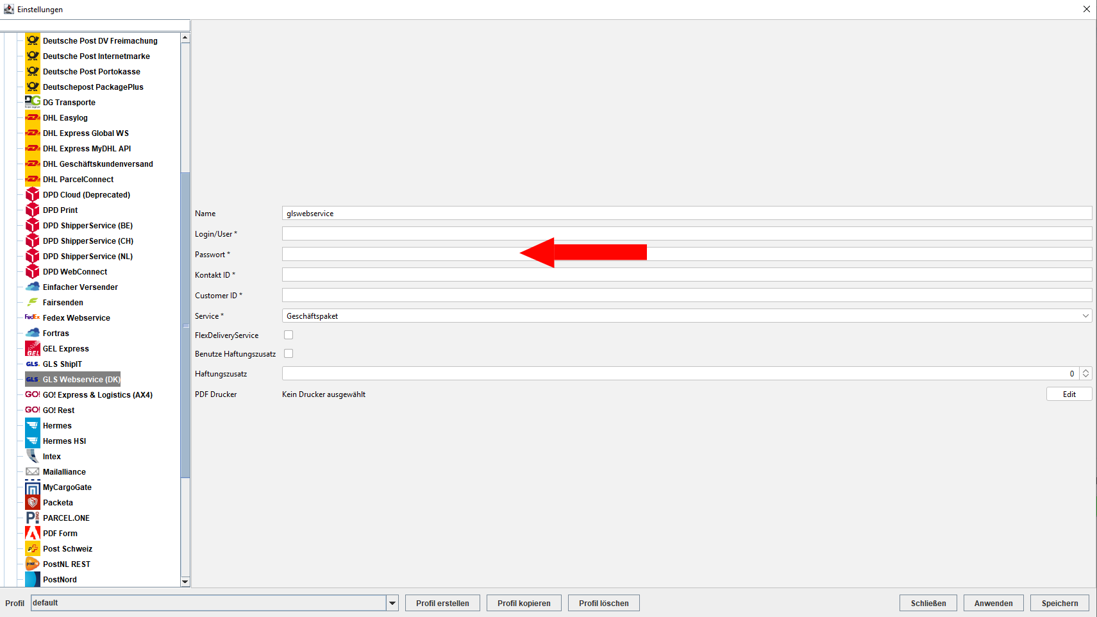Click the DPD Cloud (Deprecated) cube icon
Image resolution: width=1097 pixels, height=617 pixels.
[33, 194]
